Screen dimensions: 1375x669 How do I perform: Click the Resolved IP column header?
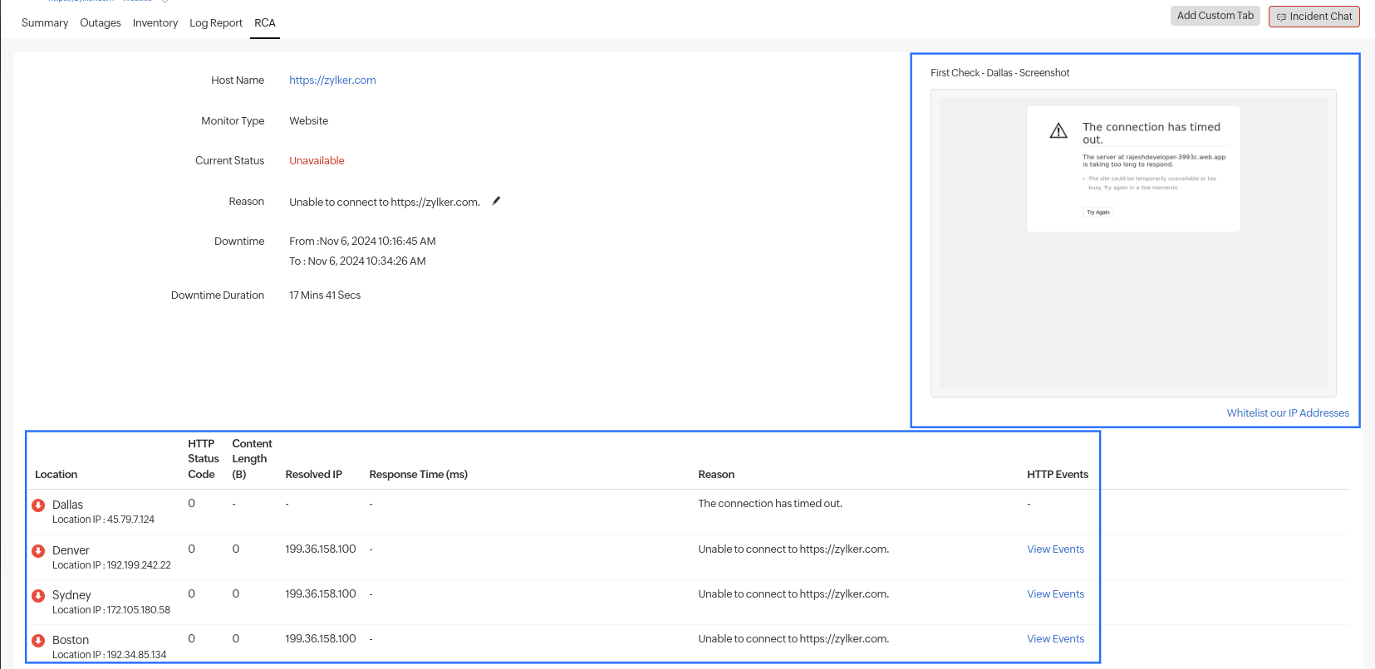tap(314, 474)
